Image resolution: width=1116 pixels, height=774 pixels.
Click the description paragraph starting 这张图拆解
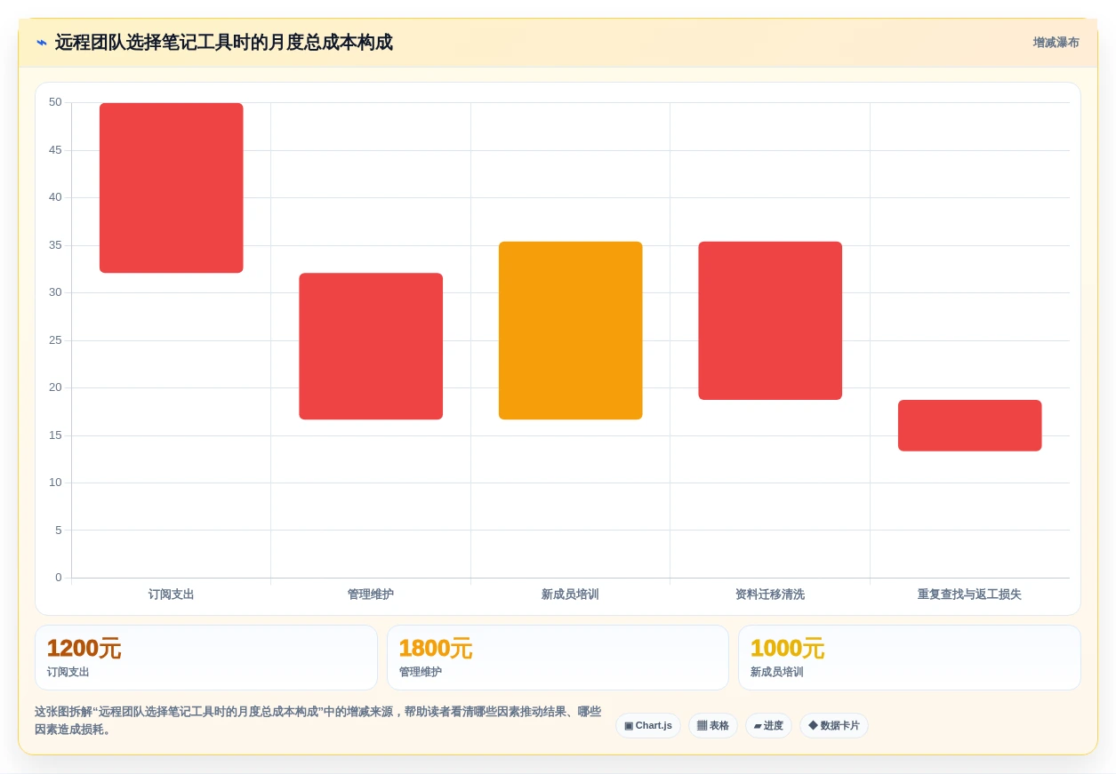click(318, 721)
